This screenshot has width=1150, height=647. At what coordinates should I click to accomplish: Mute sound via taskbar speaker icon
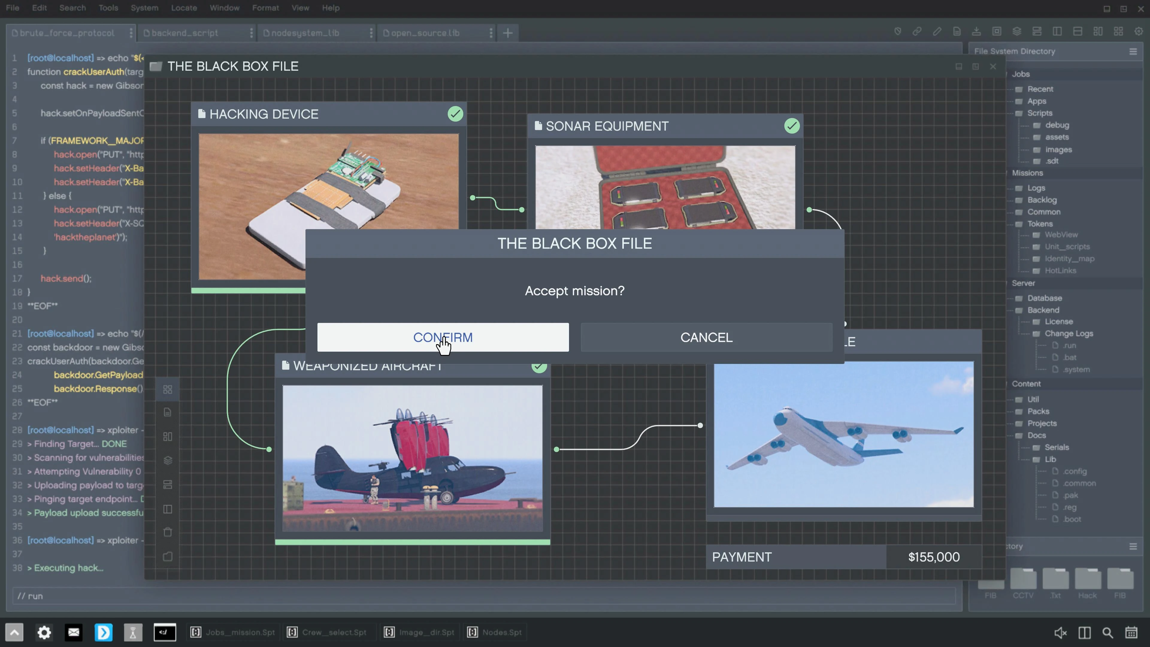coord(1060,633)
